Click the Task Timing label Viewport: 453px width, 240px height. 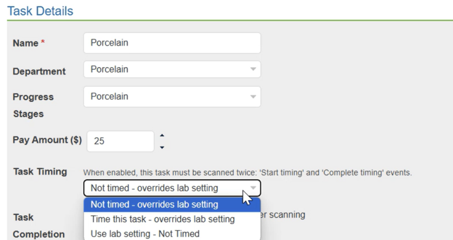click(x=40, y=171)
